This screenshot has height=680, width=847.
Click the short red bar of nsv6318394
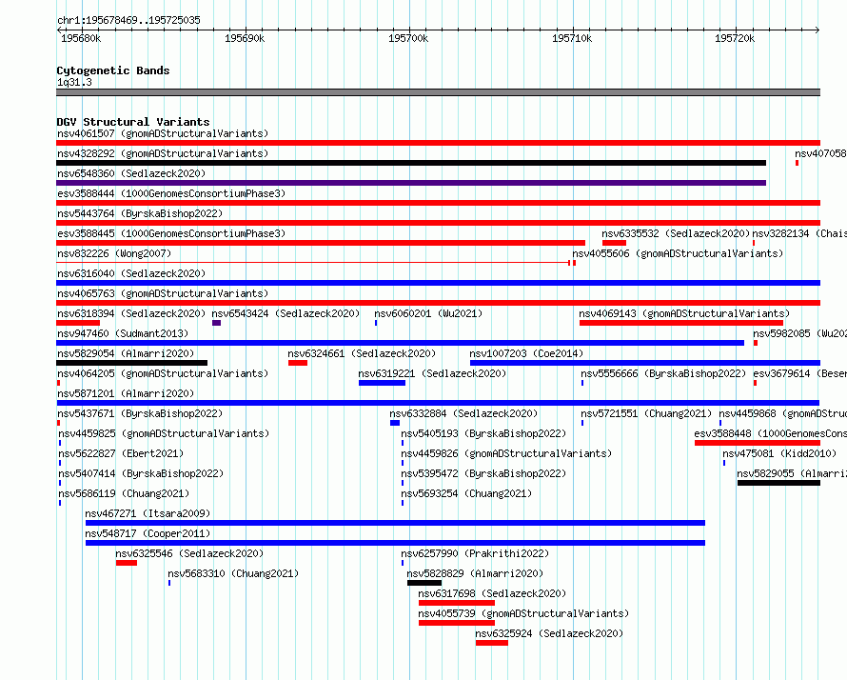tap(78, 323)
